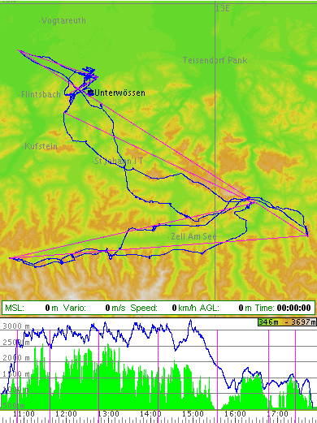
Task: Click the 17:00 time axis label
Action: [x=277, y=414]
